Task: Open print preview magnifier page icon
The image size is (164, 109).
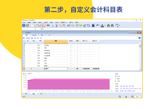Action: [x=52, y=25]
